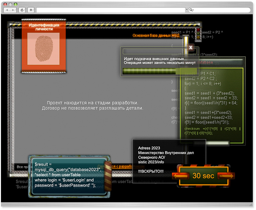Screen dimensions: 256x210
Task: Open the 'Основная база данных МВД' link
Action: tap(156, 35)
